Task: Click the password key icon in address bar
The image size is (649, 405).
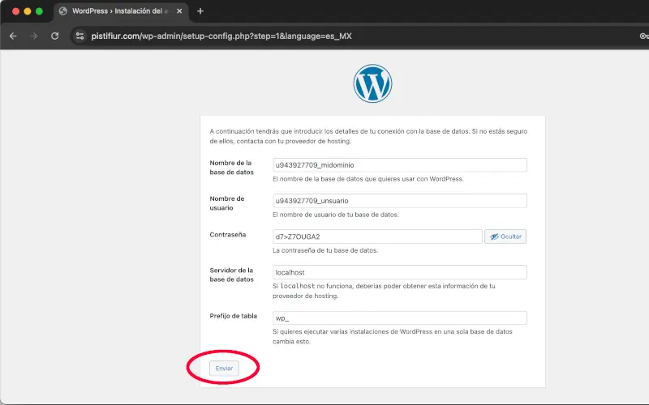Action: pos(644,36)
